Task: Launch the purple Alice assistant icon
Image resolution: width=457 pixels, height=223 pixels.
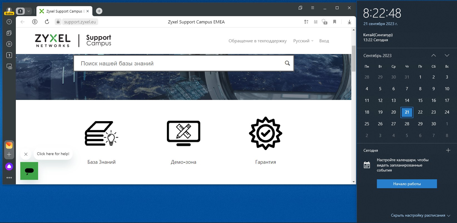Action: click(x=9, y=166)
